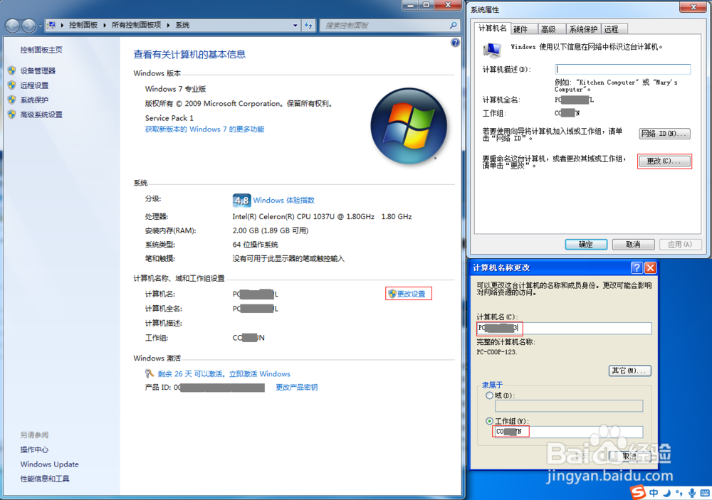The width and height of the screenshot is (712, 500).
Task: Click the 更改(C)... button
Action: (x=664, y=161)
